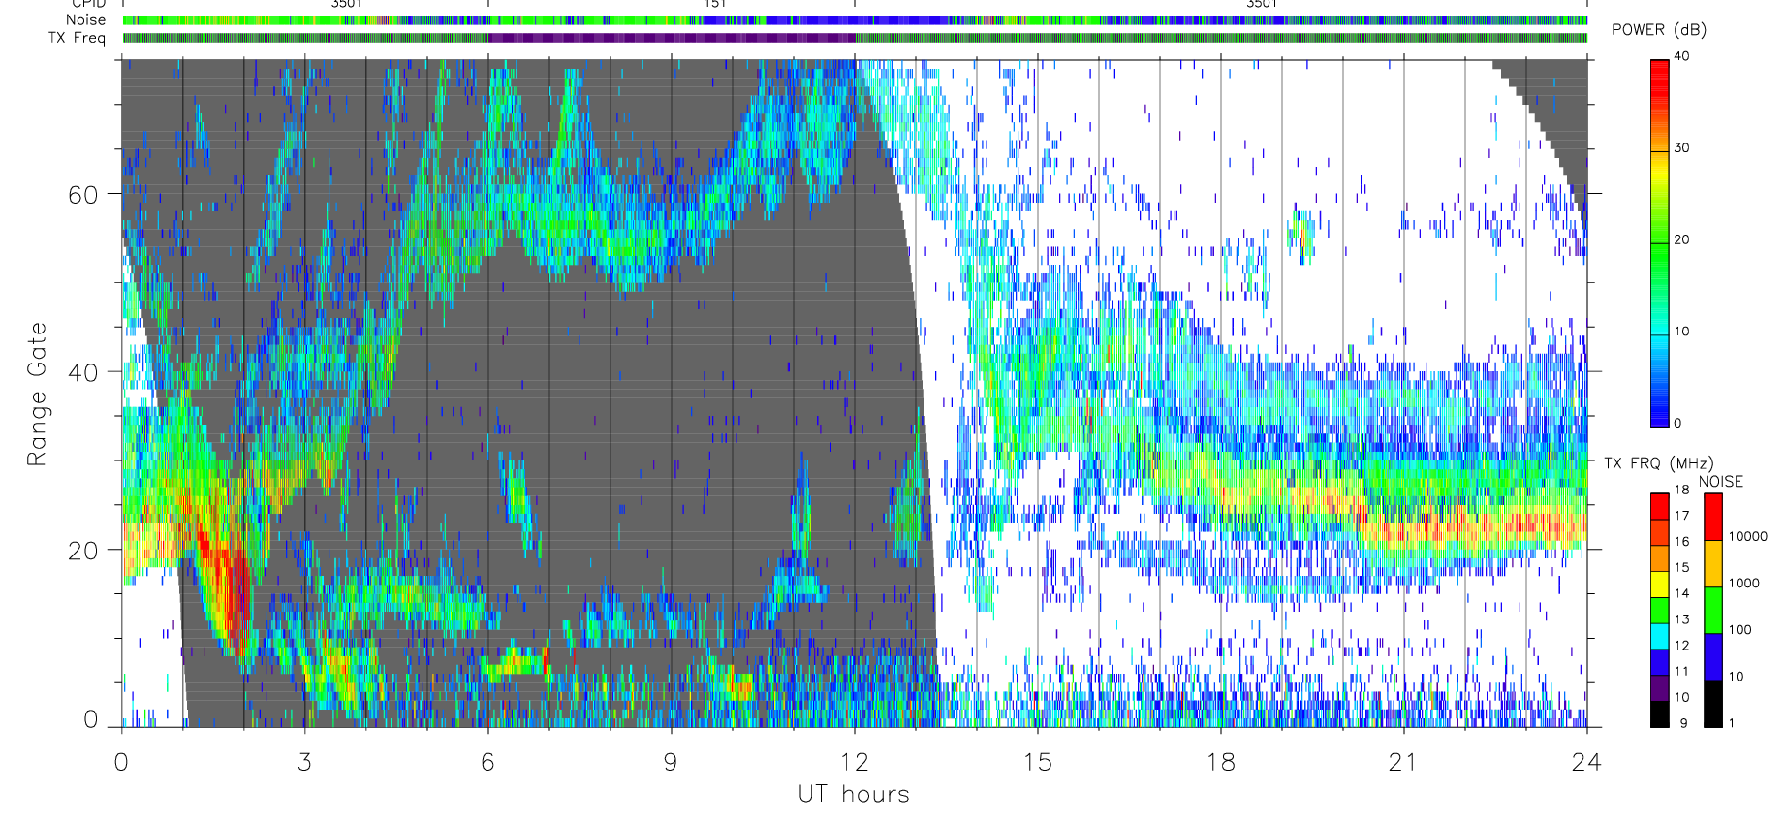This screenshot has width=1786, height=824.
Task: Click the 40 label on Range Gate axis
Action: point(83,372)
